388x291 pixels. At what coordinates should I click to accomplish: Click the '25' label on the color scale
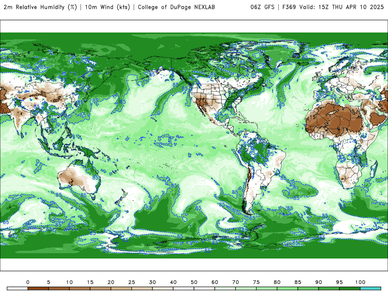[x=131, y=282]
